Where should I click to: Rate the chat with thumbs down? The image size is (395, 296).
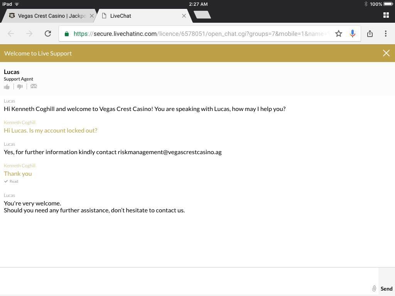pos(20,86)
